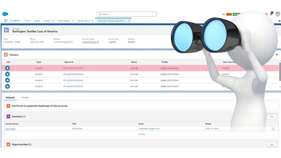Switch to the Details tab

tap(25, 97)
